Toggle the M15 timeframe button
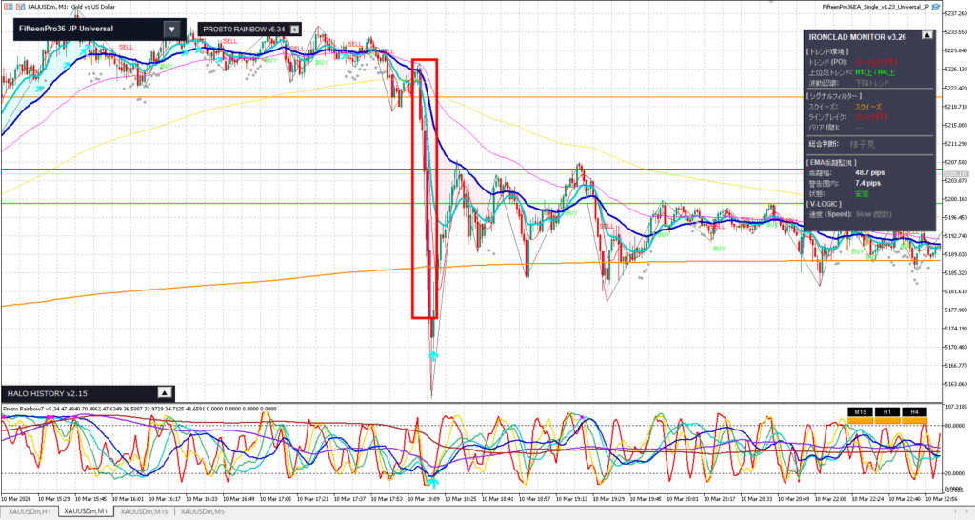 pyautogui.click(x=860, y=411)
